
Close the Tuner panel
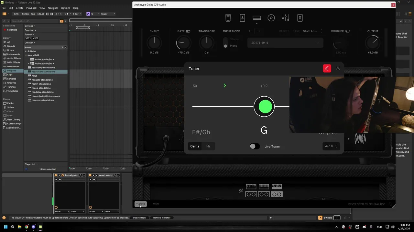click(338, 68)
